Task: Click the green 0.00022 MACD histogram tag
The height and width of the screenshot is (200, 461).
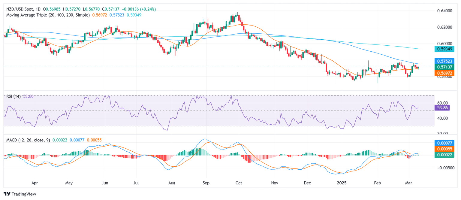Action: point(446,155)
